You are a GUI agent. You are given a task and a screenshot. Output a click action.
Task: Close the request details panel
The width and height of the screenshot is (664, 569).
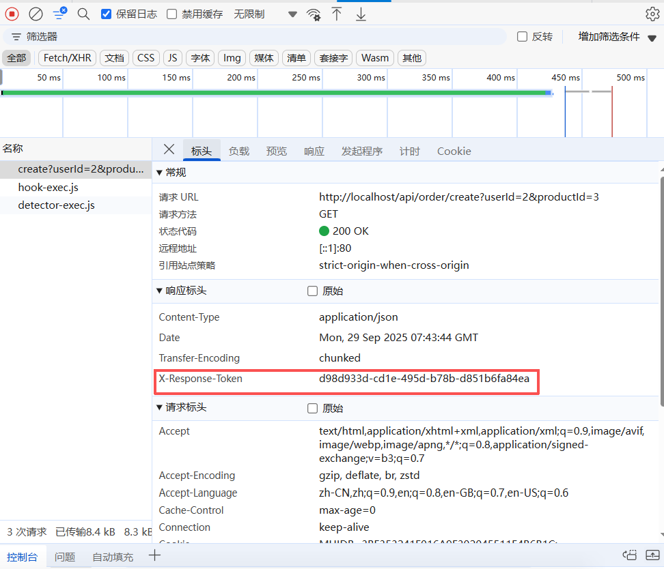point(169,149)
